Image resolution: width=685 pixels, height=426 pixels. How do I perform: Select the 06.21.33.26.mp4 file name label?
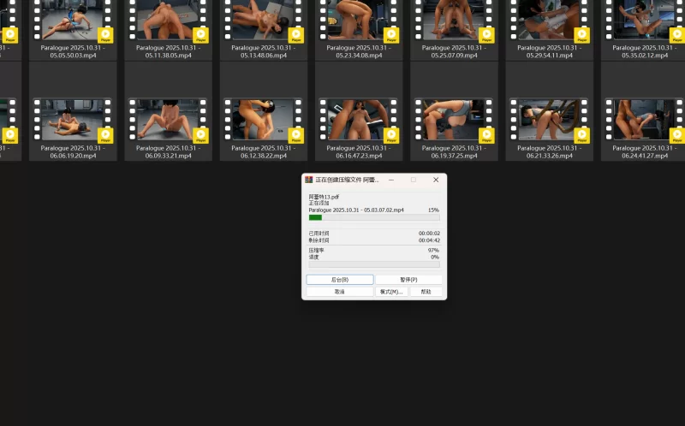tap(548, 151)
